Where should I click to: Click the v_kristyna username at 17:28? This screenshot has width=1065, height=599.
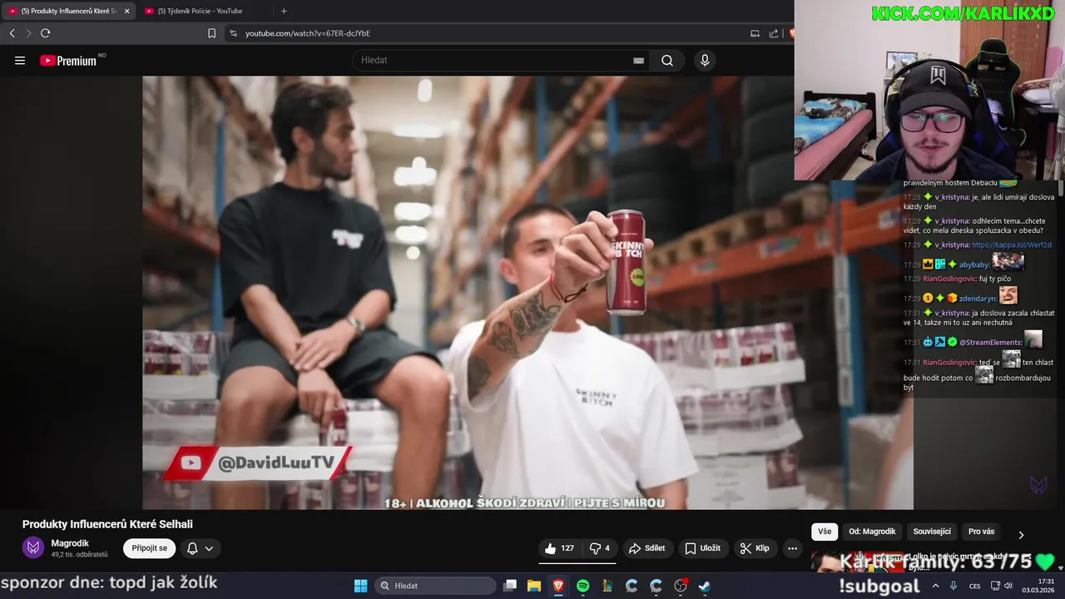tap(953, 197)
